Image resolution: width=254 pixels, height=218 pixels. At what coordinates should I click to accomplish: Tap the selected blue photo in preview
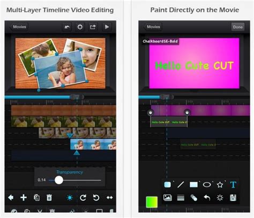tap(60, 70)
